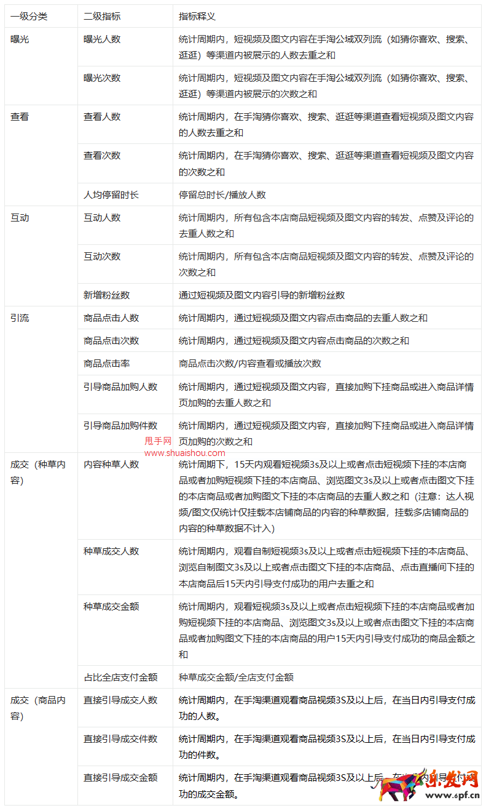Click the 直接引导成交件数 definition text

click(326, 747)
